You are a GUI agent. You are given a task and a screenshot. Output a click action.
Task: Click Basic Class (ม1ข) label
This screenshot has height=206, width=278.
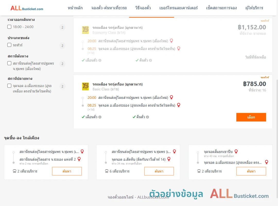point(106,89)
